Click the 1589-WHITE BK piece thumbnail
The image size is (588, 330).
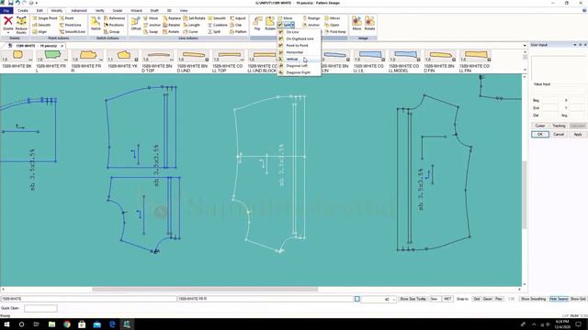[17, 60]
